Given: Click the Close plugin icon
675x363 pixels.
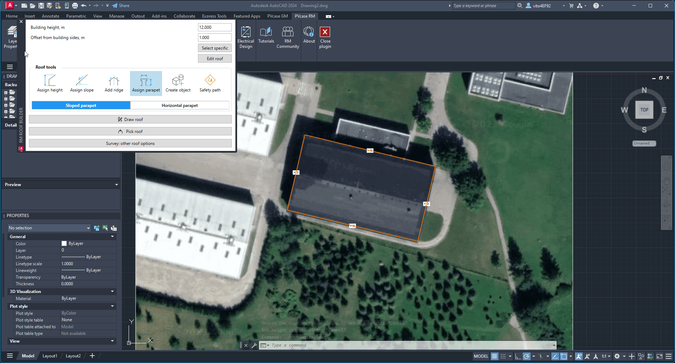Looking at the screenshot, I should 325,37.
